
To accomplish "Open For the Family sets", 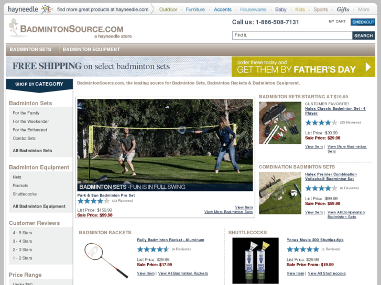I will [26, 113].
